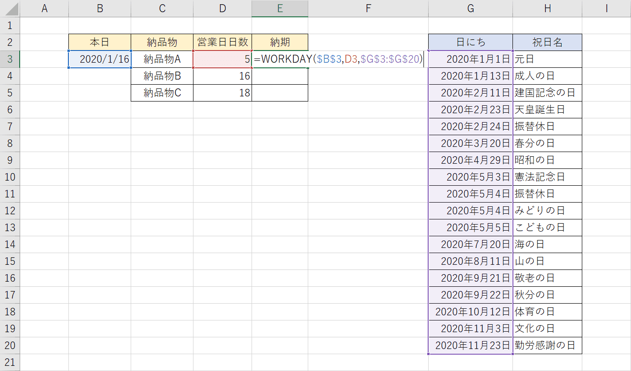Select the 建国記念の日 cell
Screen dimensions: 631x371
547,93
